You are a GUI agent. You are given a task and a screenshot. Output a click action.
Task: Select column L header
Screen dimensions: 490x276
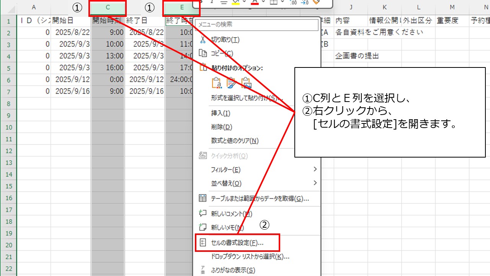point(418,7)
